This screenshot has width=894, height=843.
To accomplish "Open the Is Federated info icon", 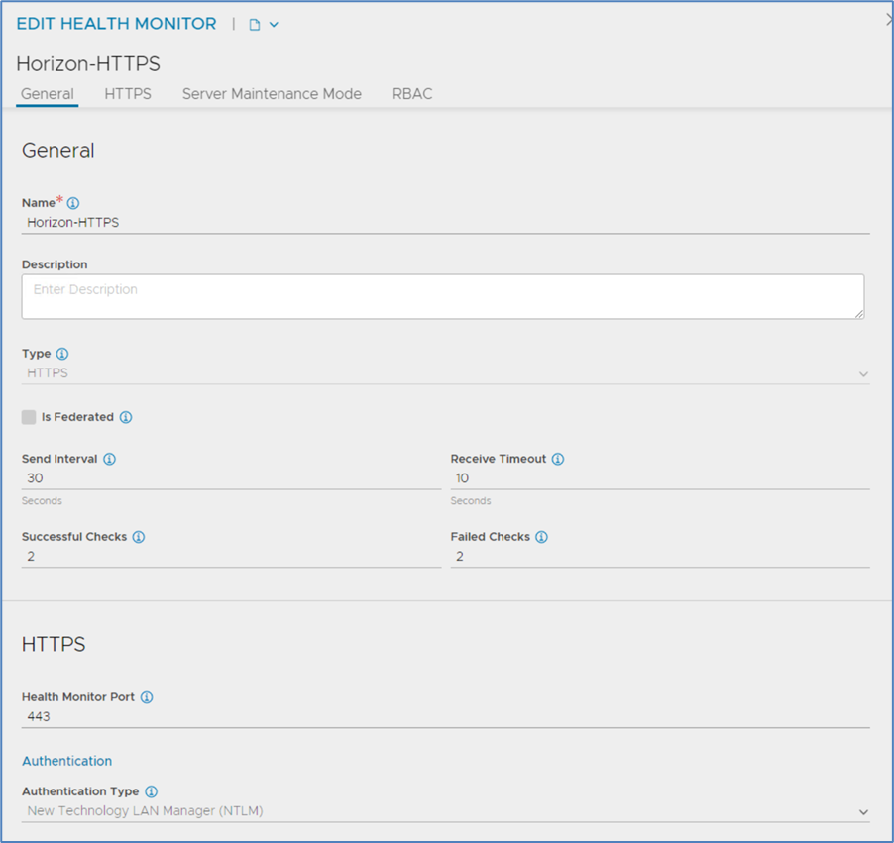I will (126, 417).
